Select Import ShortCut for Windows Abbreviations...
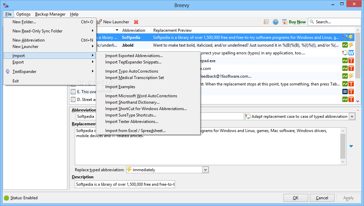364x206 pixels. pyautogui.click(x=148, y=109)
